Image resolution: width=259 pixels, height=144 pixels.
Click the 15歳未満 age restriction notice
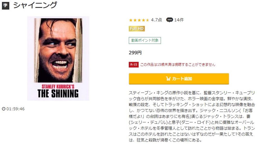pos(178,65)
